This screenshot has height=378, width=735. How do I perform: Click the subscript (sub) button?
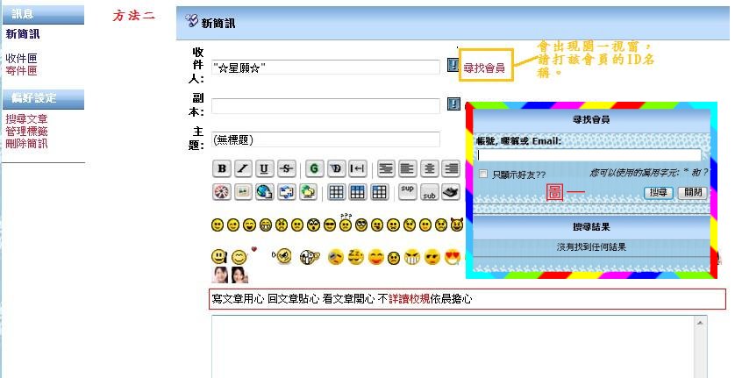pos(429,192)
